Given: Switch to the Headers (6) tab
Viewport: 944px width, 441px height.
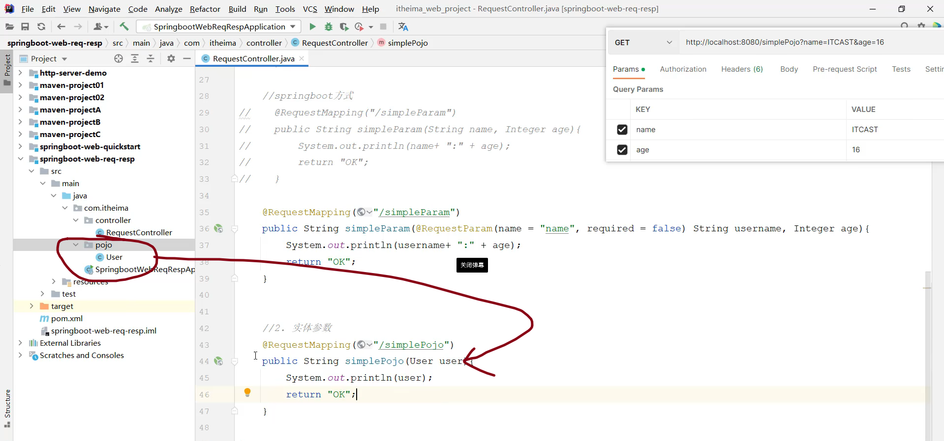Looking at the screenshot, I should (x=741, y=69).
